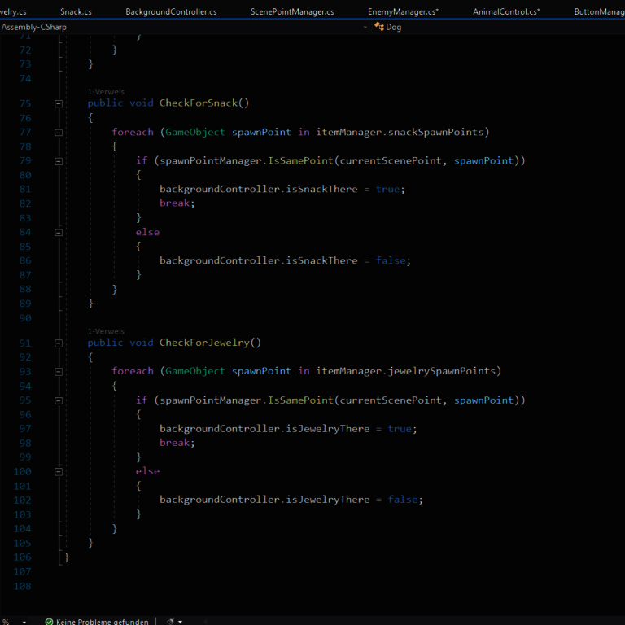This screenshot has height=625, width=625.
Task: Collapse the jewelrySpawnPoints foreach block
Action: [x=59, y=371]
